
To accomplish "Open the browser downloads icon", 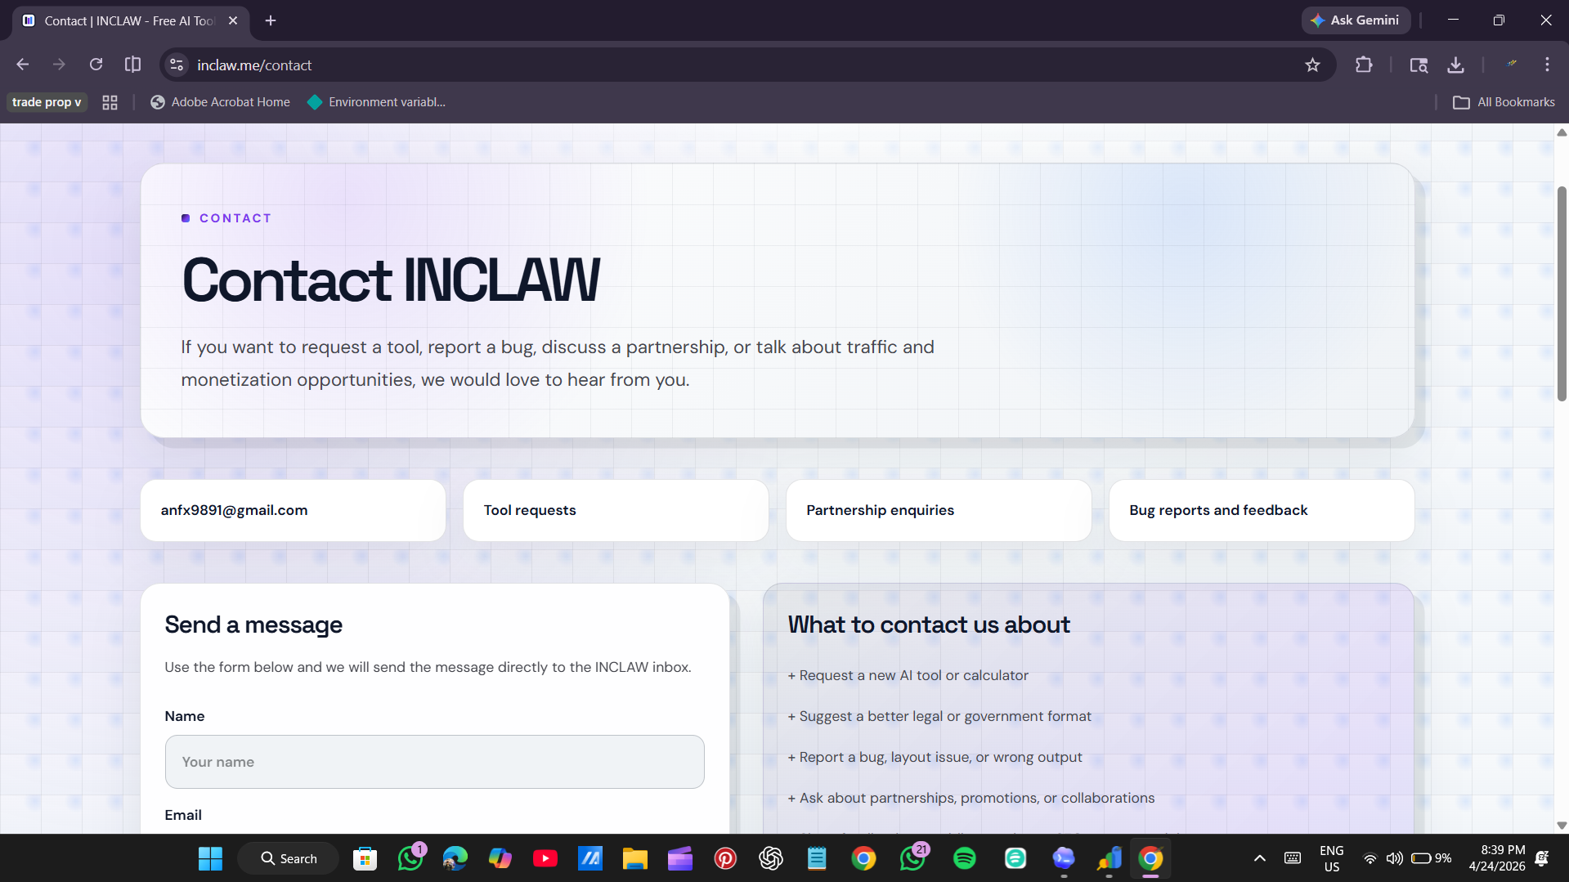I will coord(1455,65).
